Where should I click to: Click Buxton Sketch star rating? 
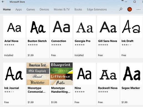[x=33, y=45]
